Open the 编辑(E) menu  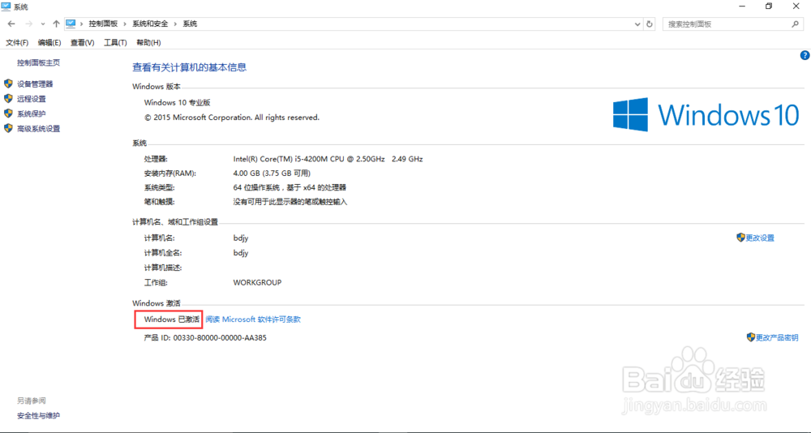pyautogui.click(x=49, y=42)
